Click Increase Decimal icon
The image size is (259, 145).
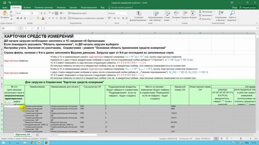[x=123, y=18]
